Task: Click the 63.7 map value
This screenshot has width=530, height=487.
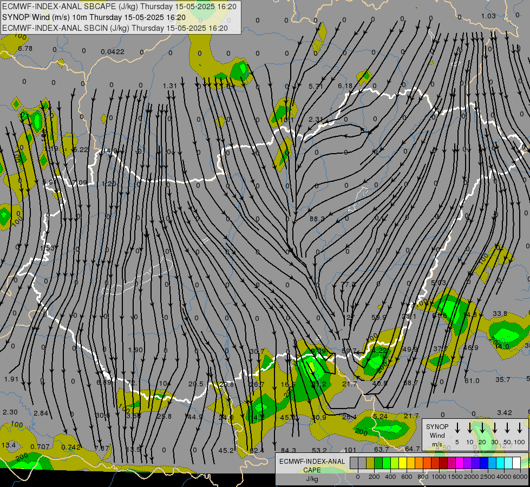Action: tap(382, 449)
